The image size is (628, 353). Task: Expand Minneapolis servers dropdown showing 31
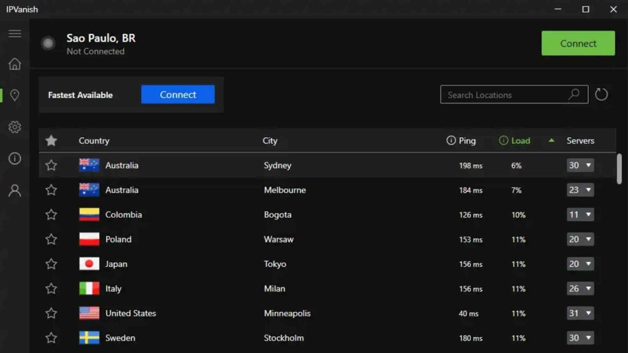coord(580,313)
